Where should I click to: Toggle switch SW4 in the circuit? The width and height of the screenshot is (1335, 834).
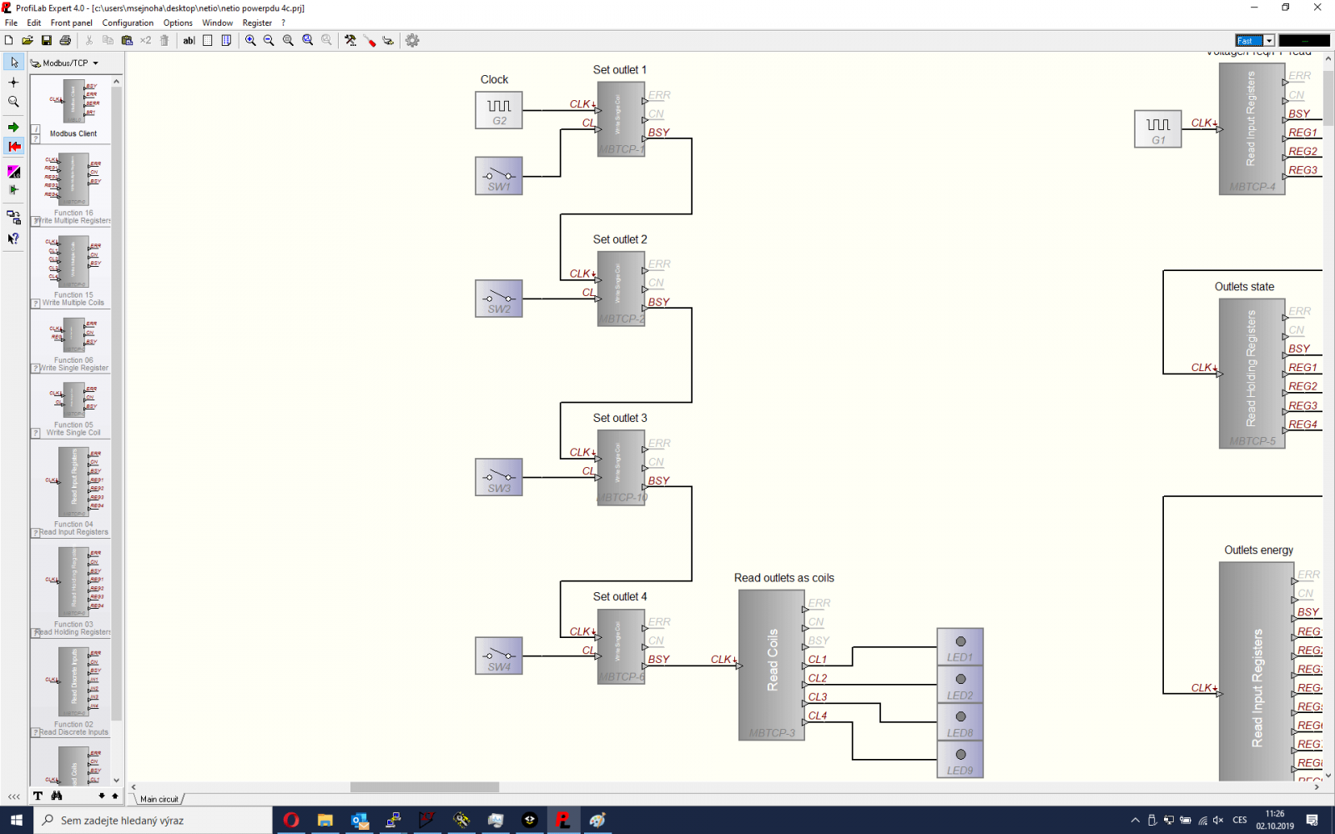(499, 656)
